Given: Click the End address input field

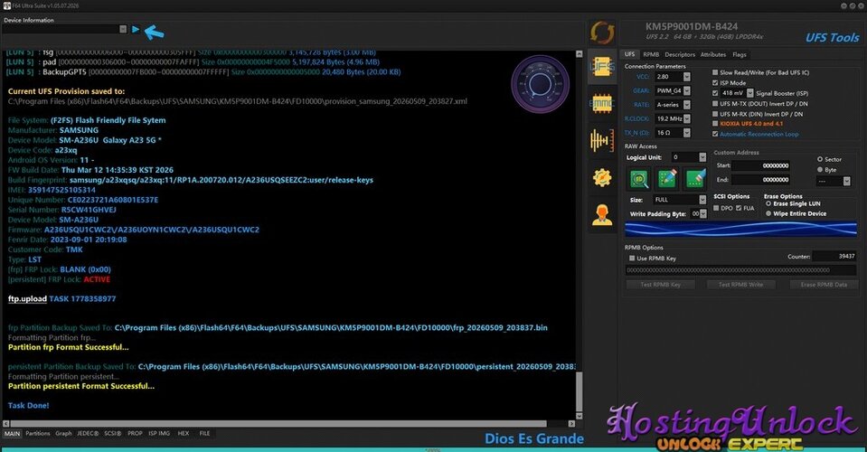Looking at the screenshot, I should [x=762, y=180].
